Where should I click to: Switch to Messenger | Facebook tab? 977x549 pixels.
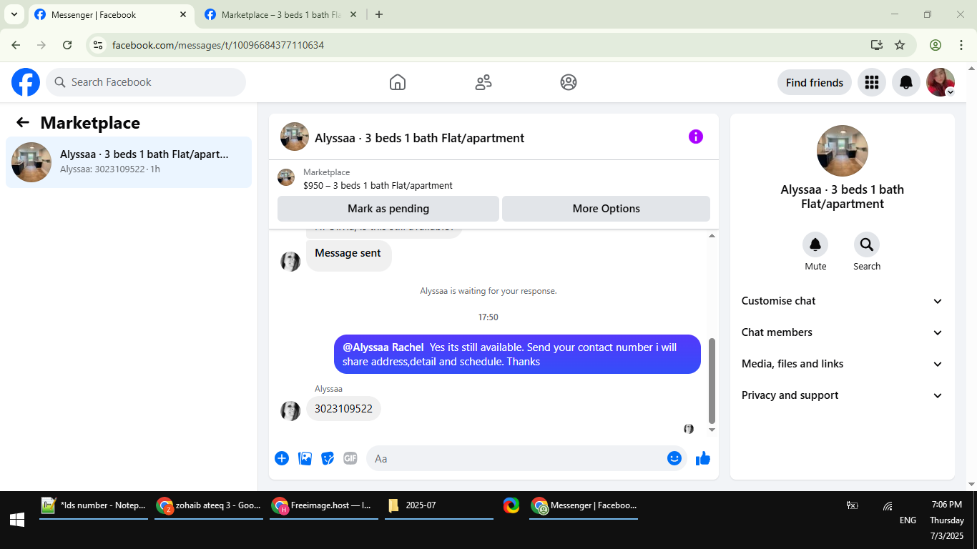click(x=110, y=14)
